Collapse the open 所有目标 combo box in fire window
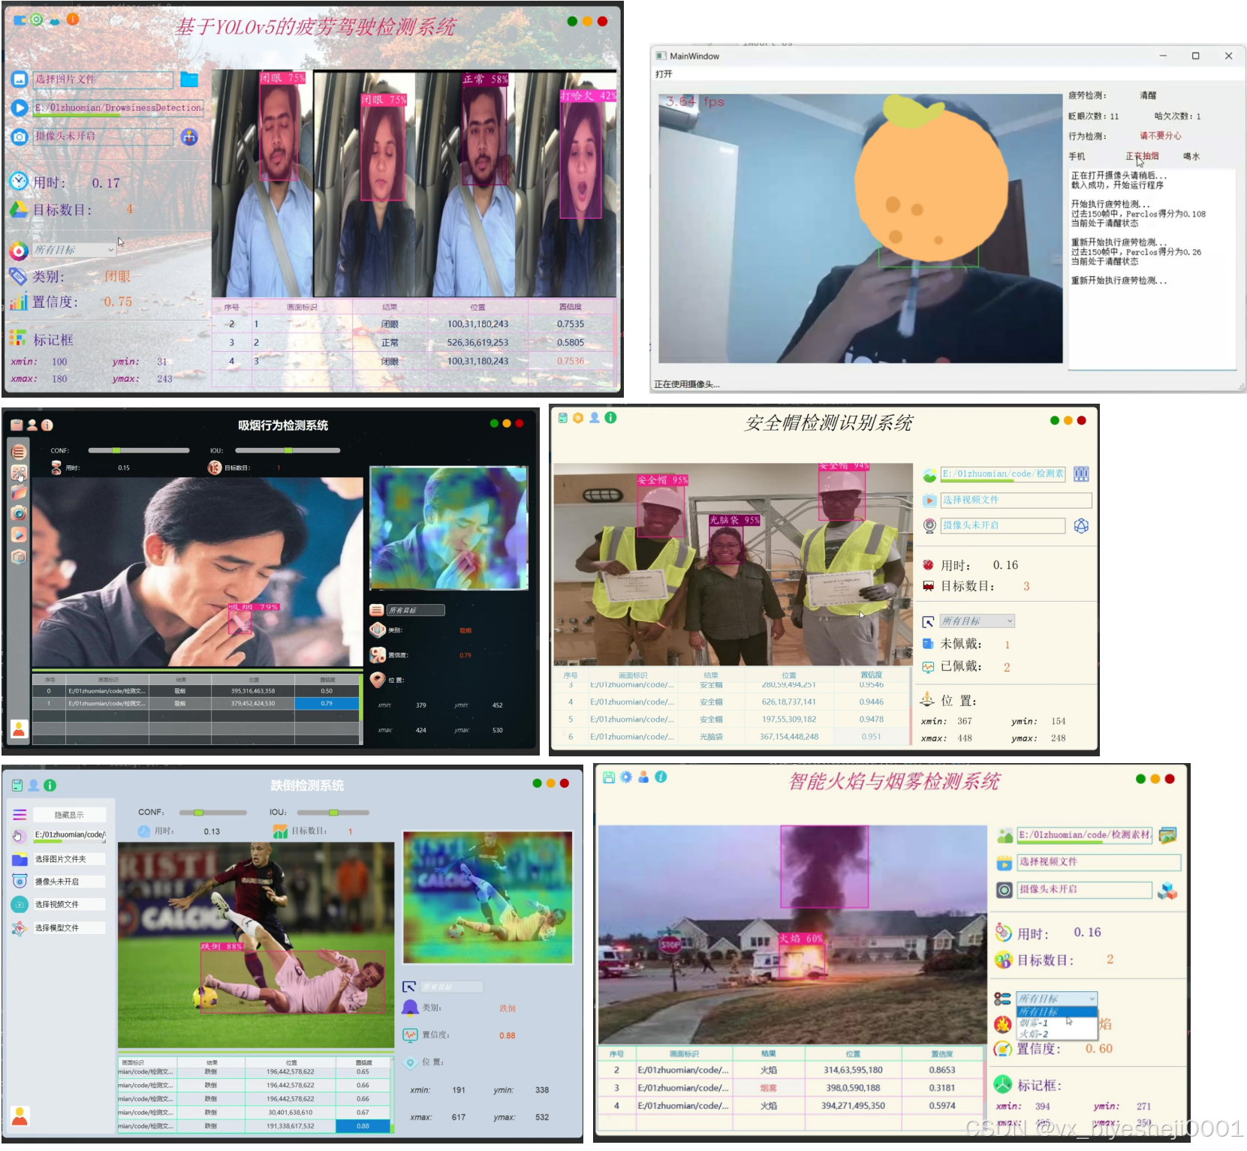The height and width of the screenshot is (1151, 1247). (1057, 999)
